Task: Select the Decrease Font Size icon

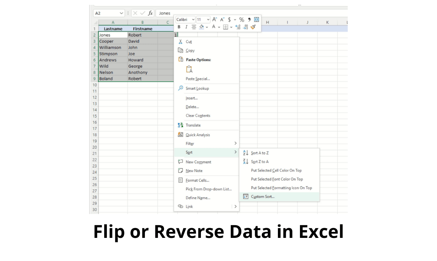Action: tap(223, 19)
